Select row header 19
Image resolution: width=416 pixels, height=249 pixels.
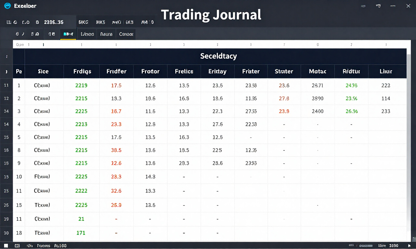[x=6, y=219]
